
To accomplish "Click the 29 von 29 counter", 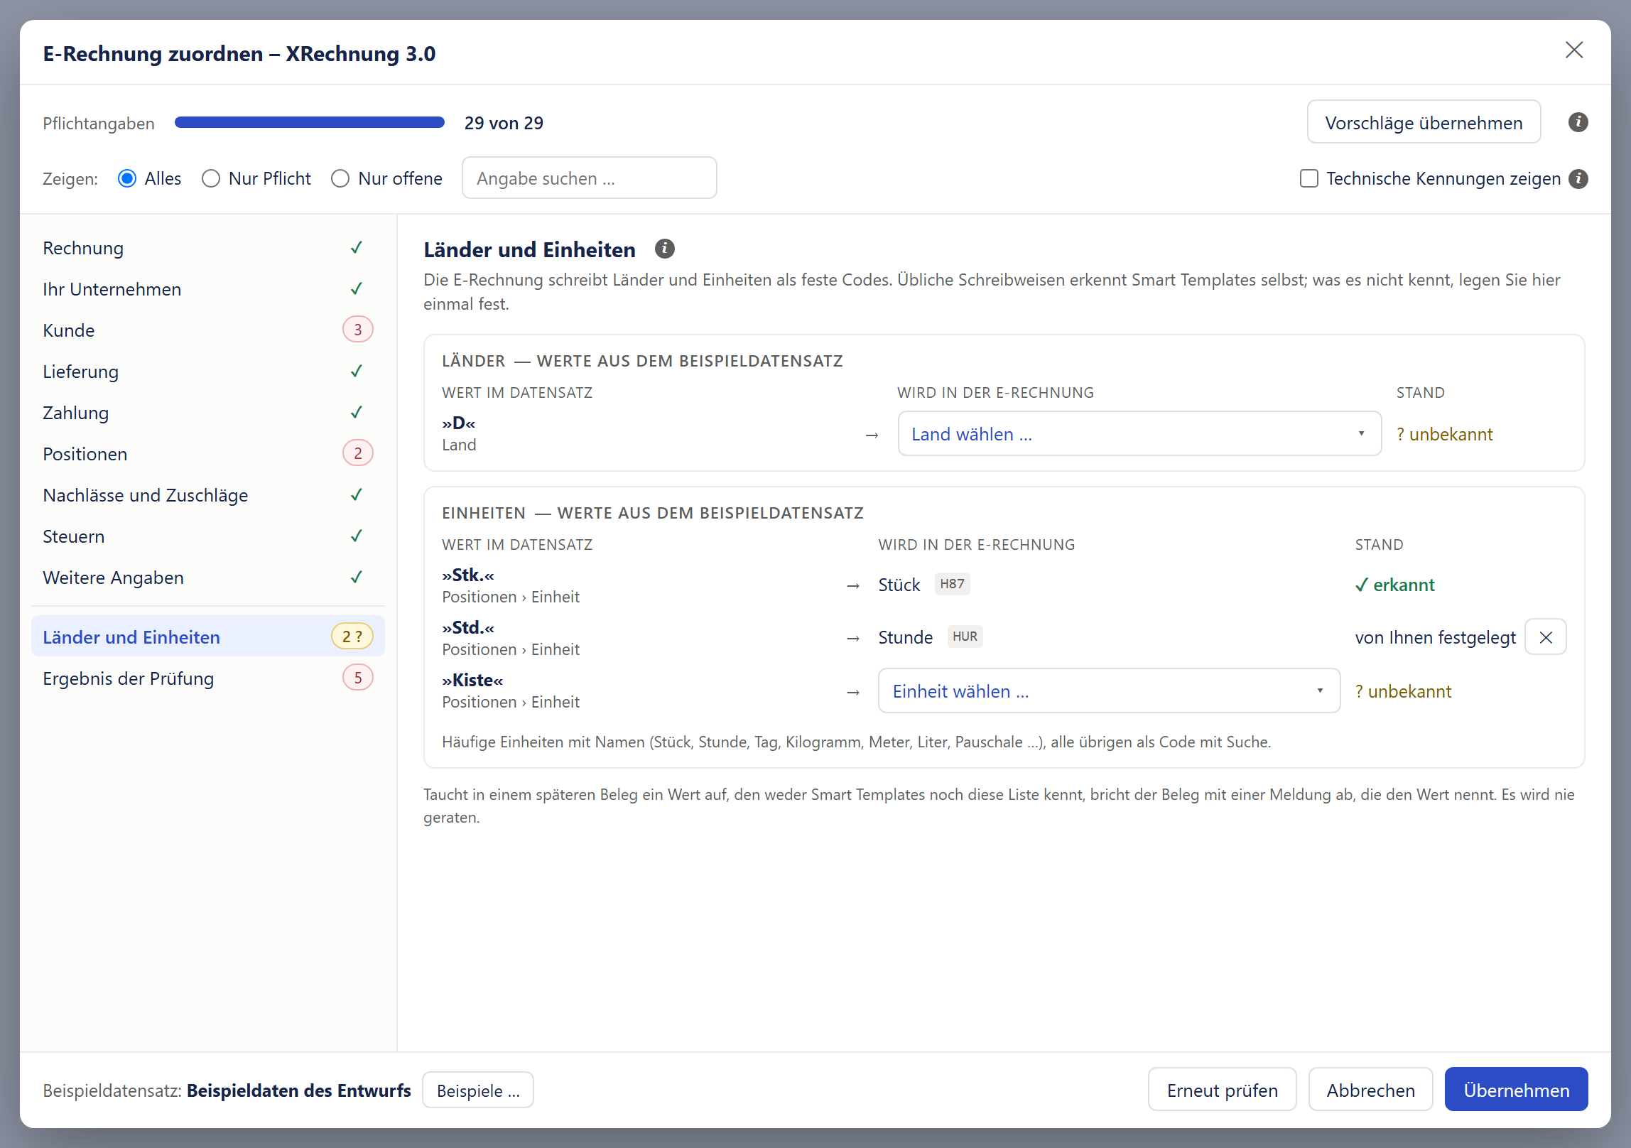I will pos(504,123).
